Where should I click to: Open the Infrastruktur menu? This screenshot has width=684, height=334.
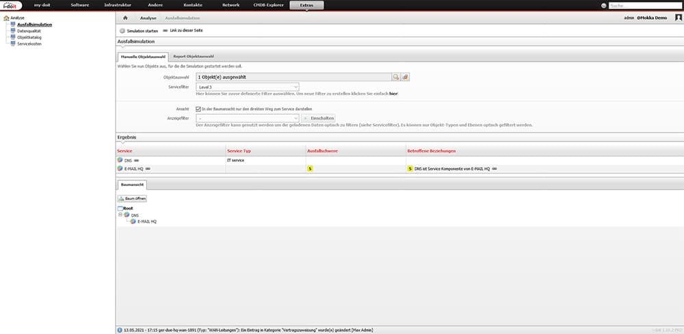tap(118, 5)
